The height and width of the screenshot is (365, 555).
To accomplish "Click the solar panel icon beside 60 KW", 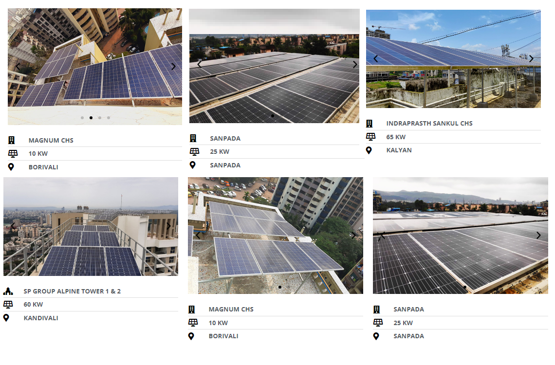I will tap(8, 305).
